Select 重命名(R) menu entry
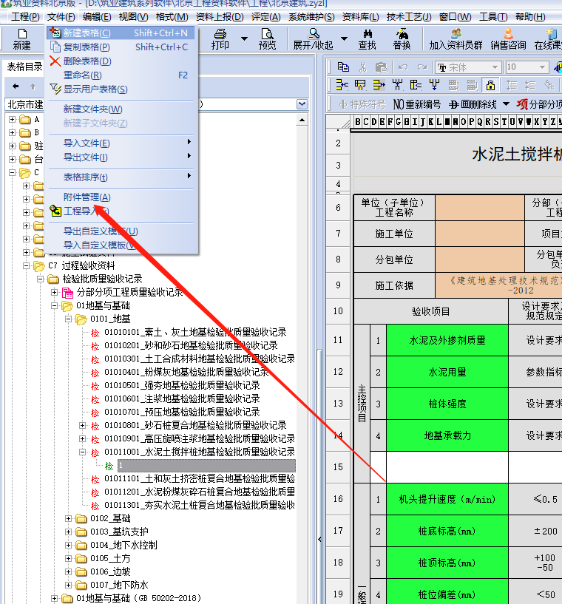Viewport: 562px width, 604px height. tap(120, 75)
